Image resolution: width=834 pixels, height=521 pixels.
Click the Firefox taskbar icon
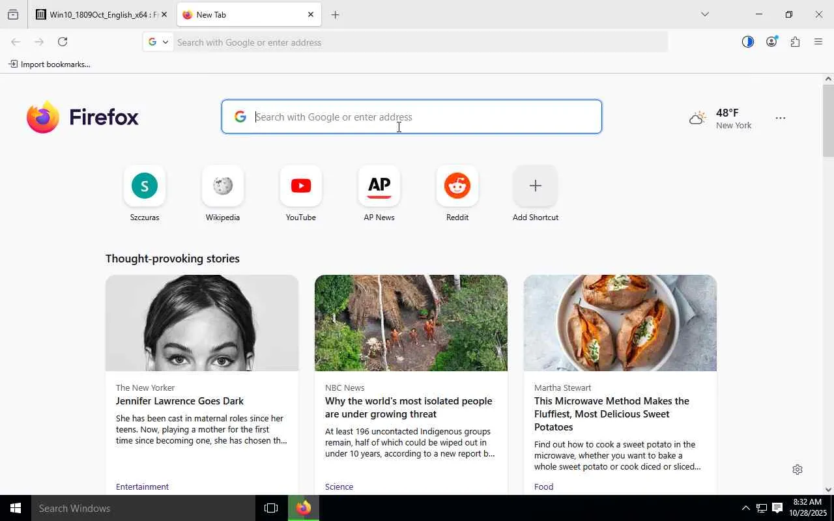[304, 508]
